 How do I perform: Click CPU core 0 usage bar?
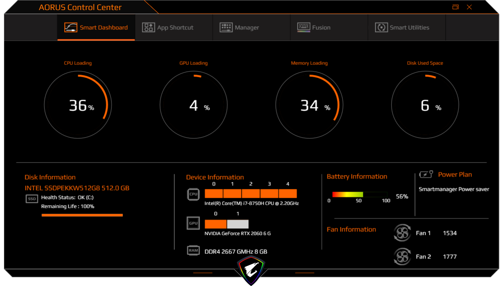[214, 194]
